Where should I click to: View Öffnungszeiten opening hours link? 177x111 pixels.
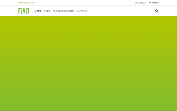tap(28, 3)
